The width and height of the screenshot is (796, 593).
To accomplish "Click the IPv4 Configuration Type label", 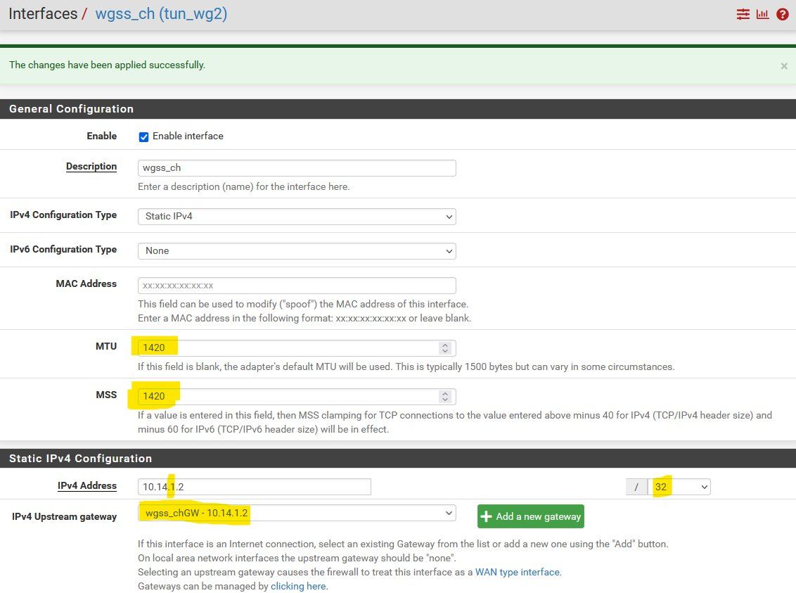I will (x=63, y=215).
